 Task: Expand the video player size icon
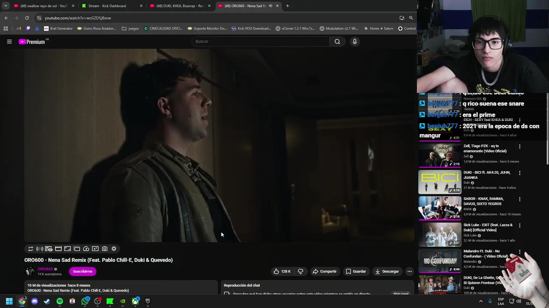click(67, 249)
